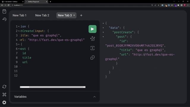Click the horizontal scrollbar left arrow
The image size is (190, 107).
pos(21,87)
